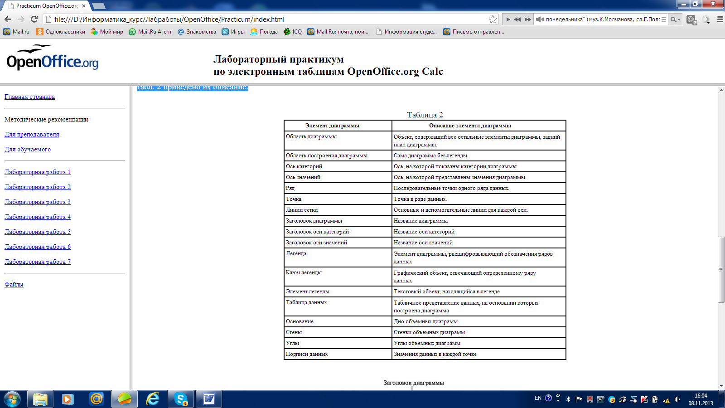Click the scroll up arrow of the content frame
The width and height of the screenshot is (725, 408).
coord(721,90)
